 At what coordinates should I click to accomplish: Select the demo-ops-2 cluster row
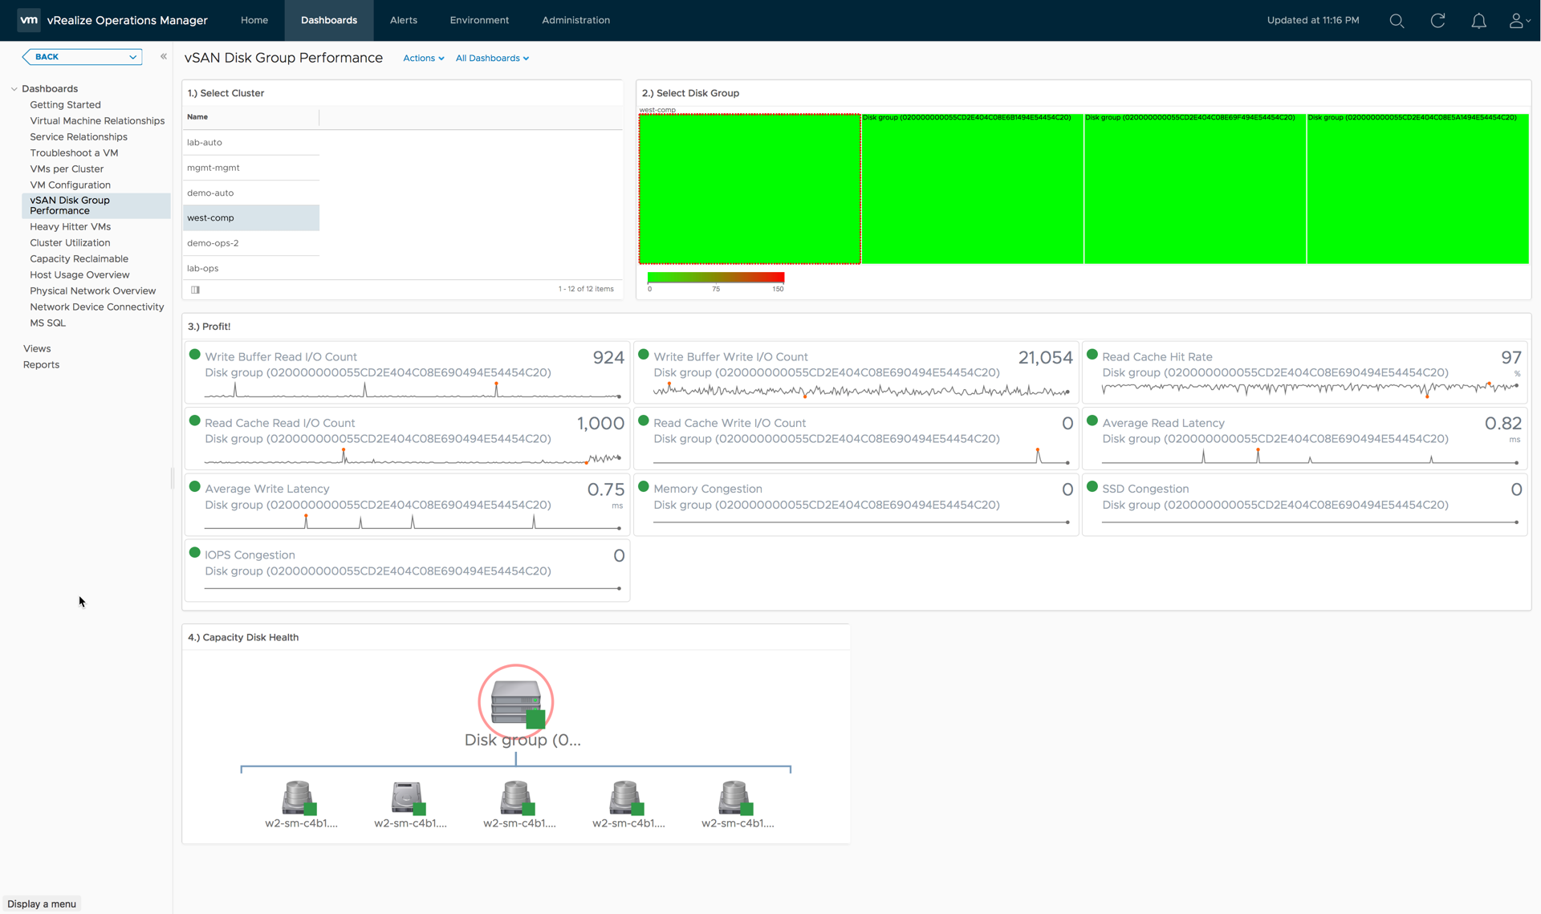[251, 243]
